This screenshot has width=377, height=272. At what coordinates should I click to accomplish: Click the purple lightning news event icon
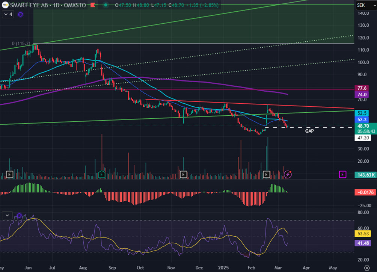288,174
